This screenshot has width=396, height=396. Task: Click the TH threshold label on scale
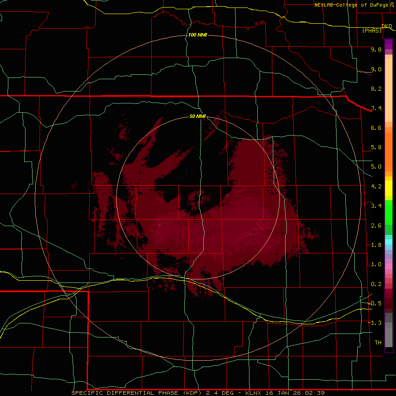point(378,343)
